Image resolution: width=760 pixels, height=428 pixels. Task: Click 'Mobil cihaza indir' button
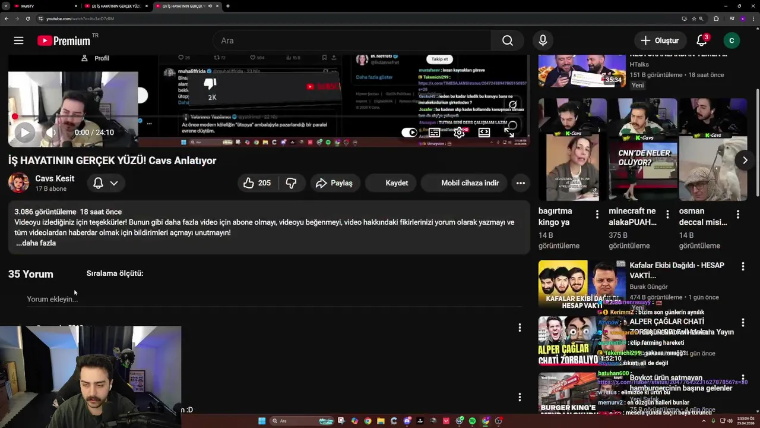click(464, 183)
